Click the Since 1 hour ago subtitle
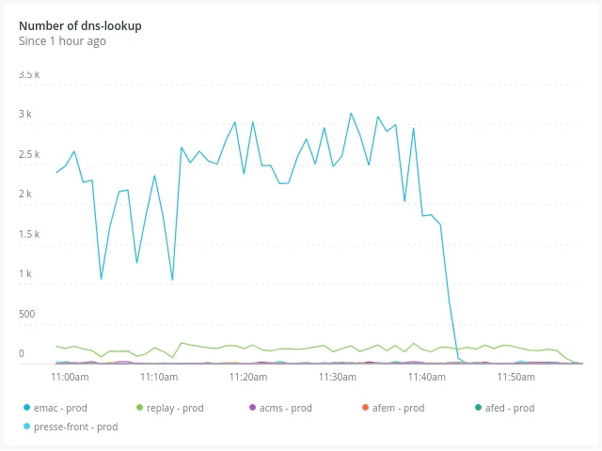Viewport: 602px width, 451px height. (62, 41)
